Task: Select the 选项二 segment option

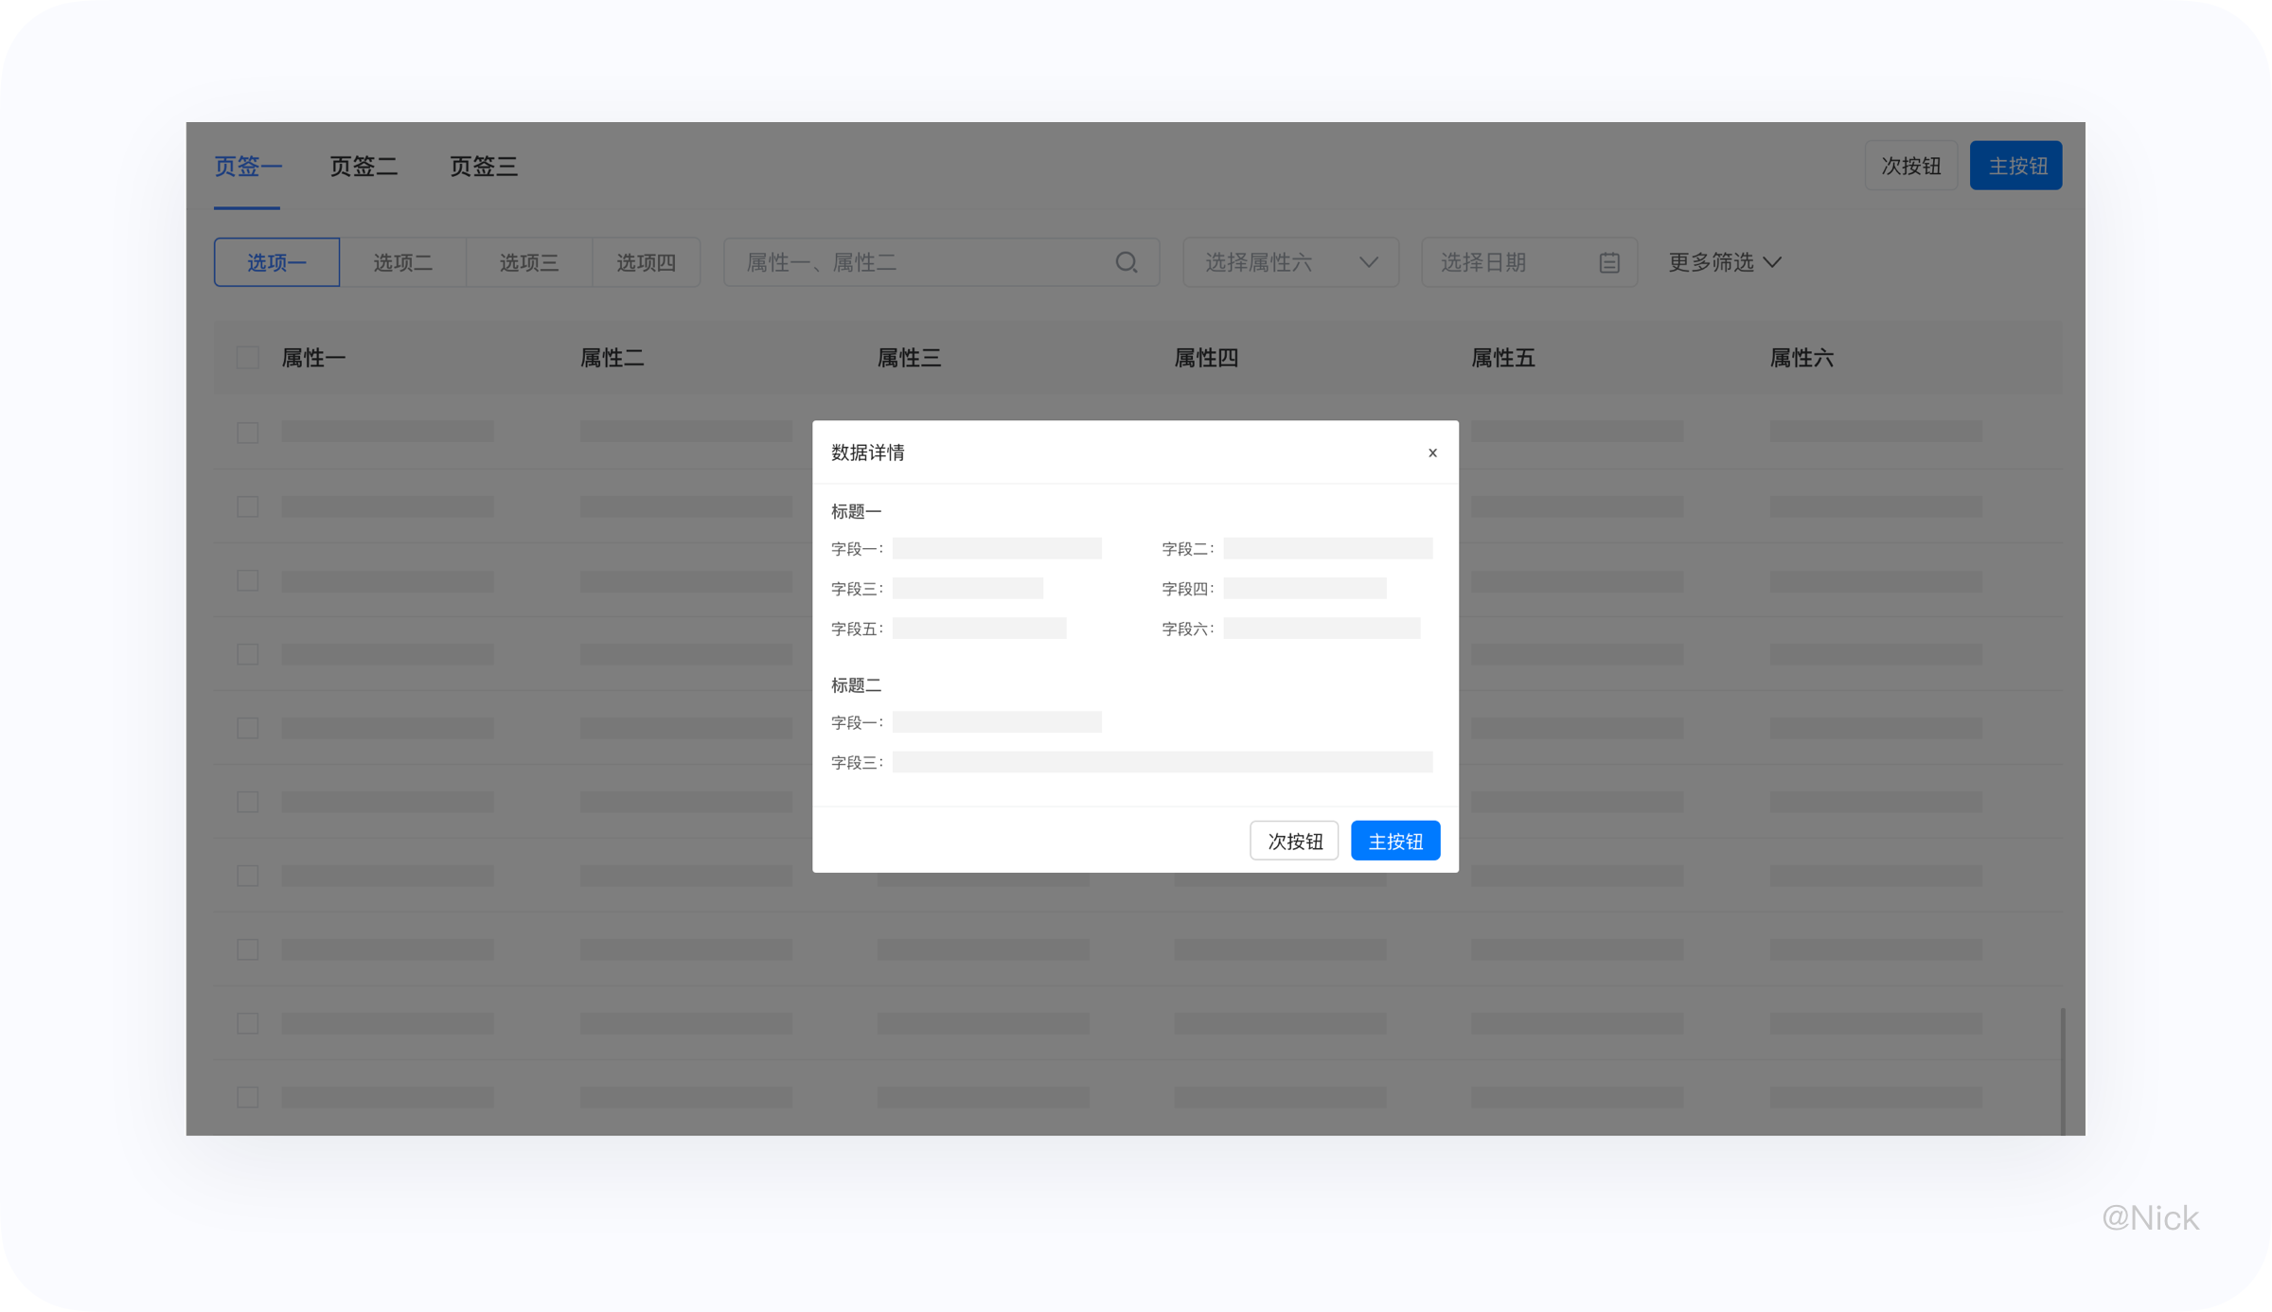Action: coord(402,262)
